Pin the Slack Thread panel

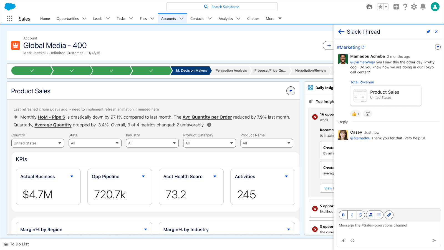coord(428,32)
